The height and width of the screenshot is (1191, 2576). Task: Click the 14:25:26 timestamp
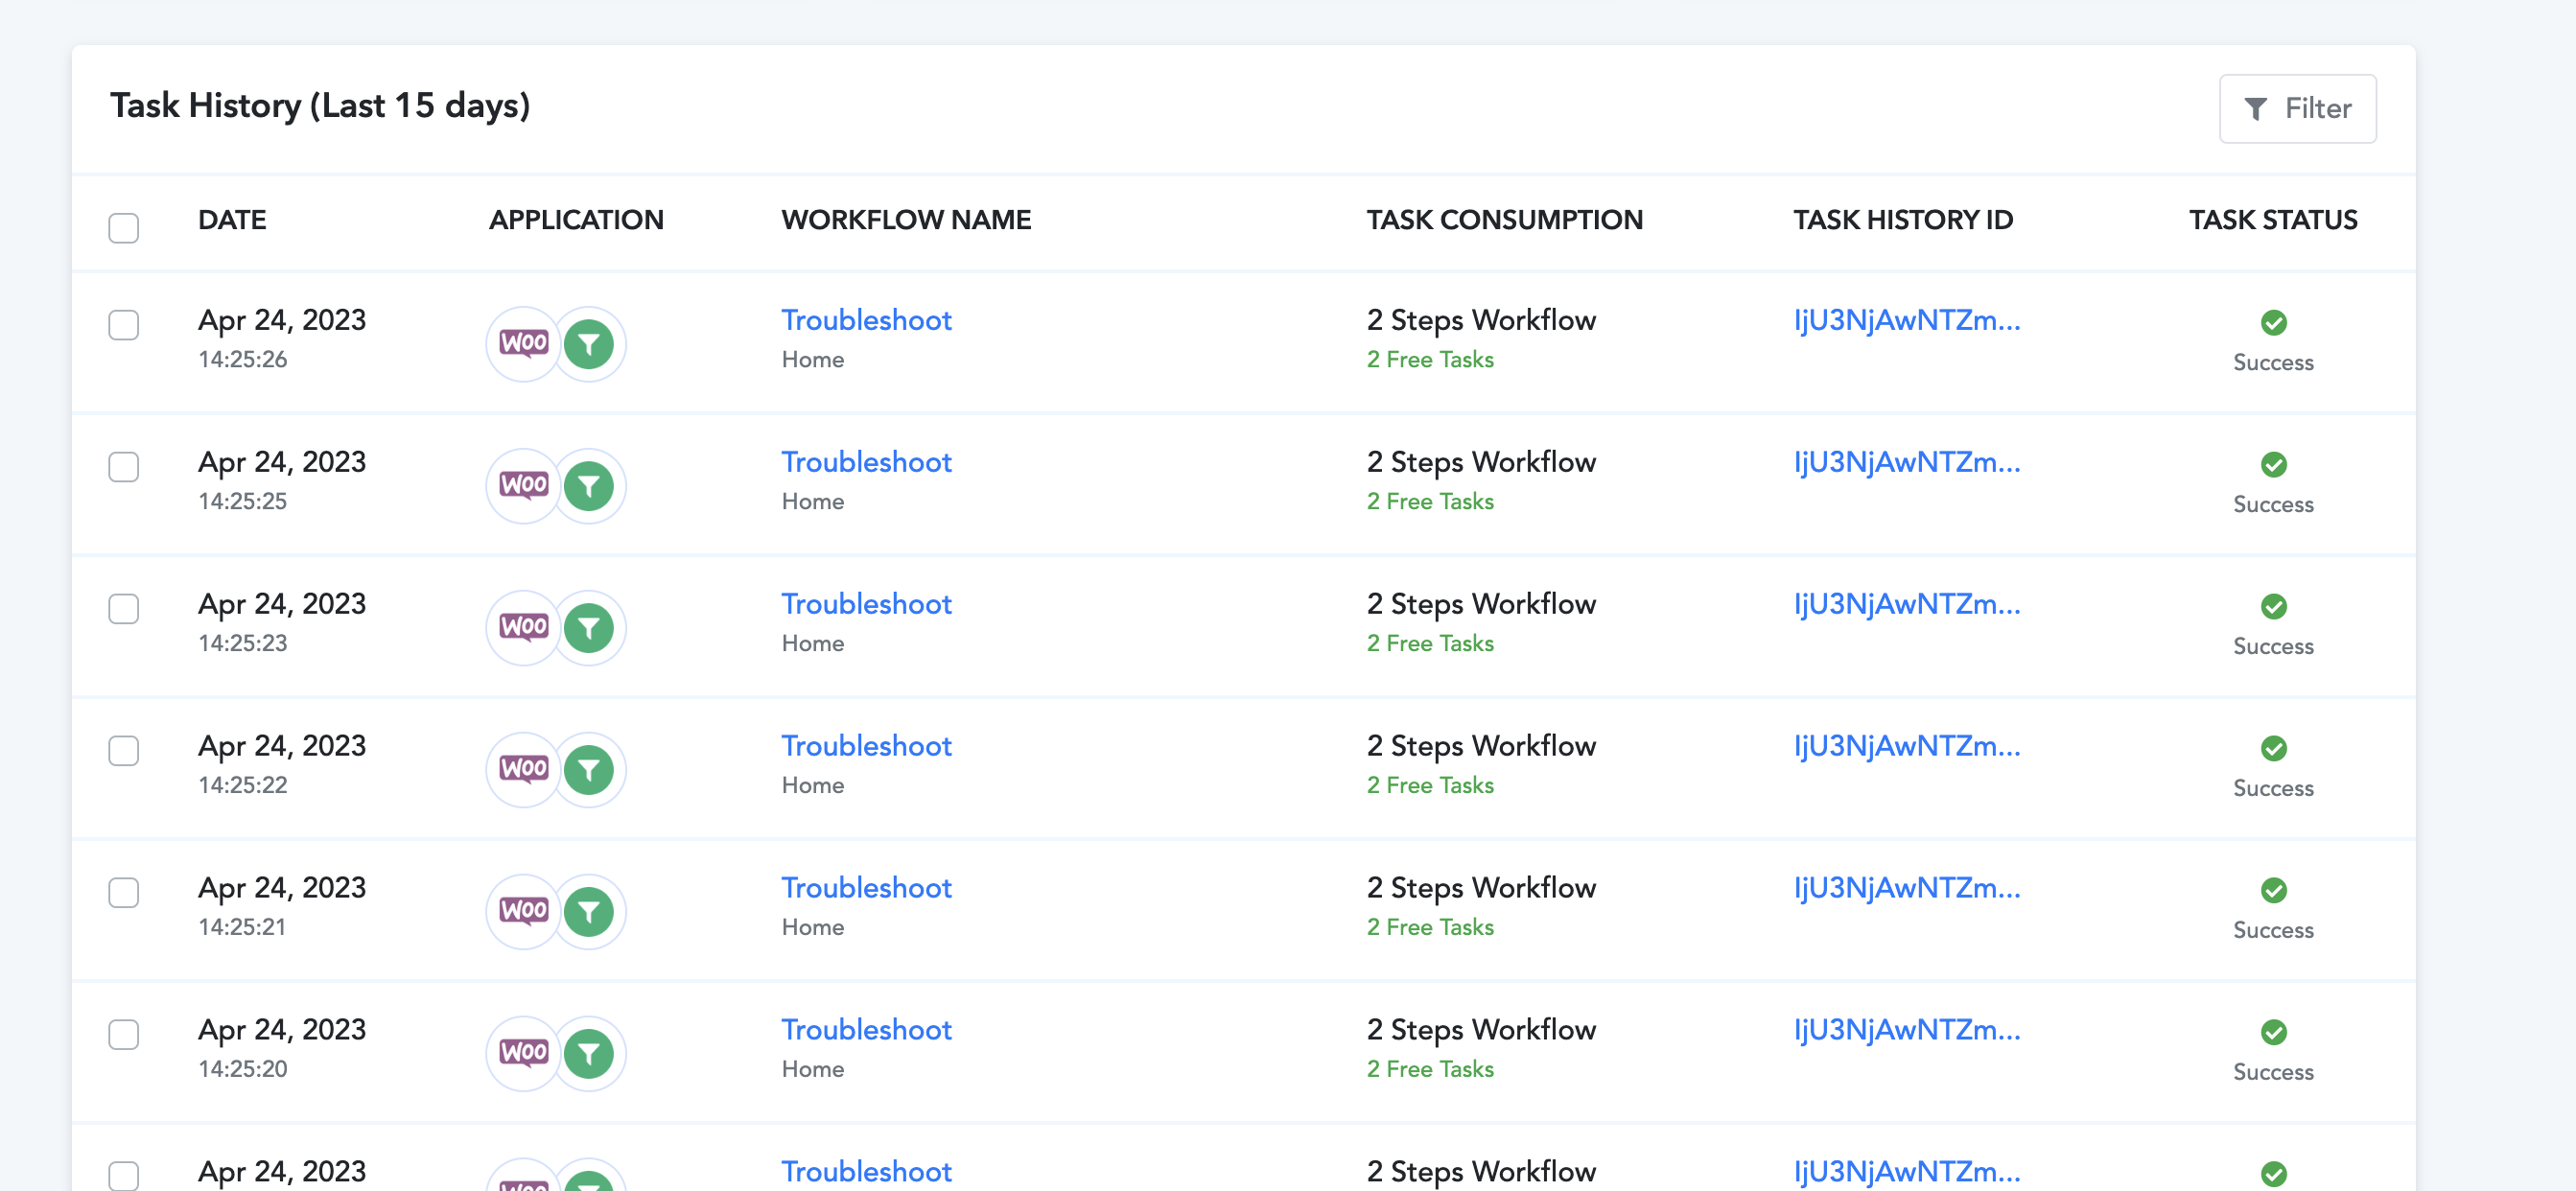(x=243, y=360)
